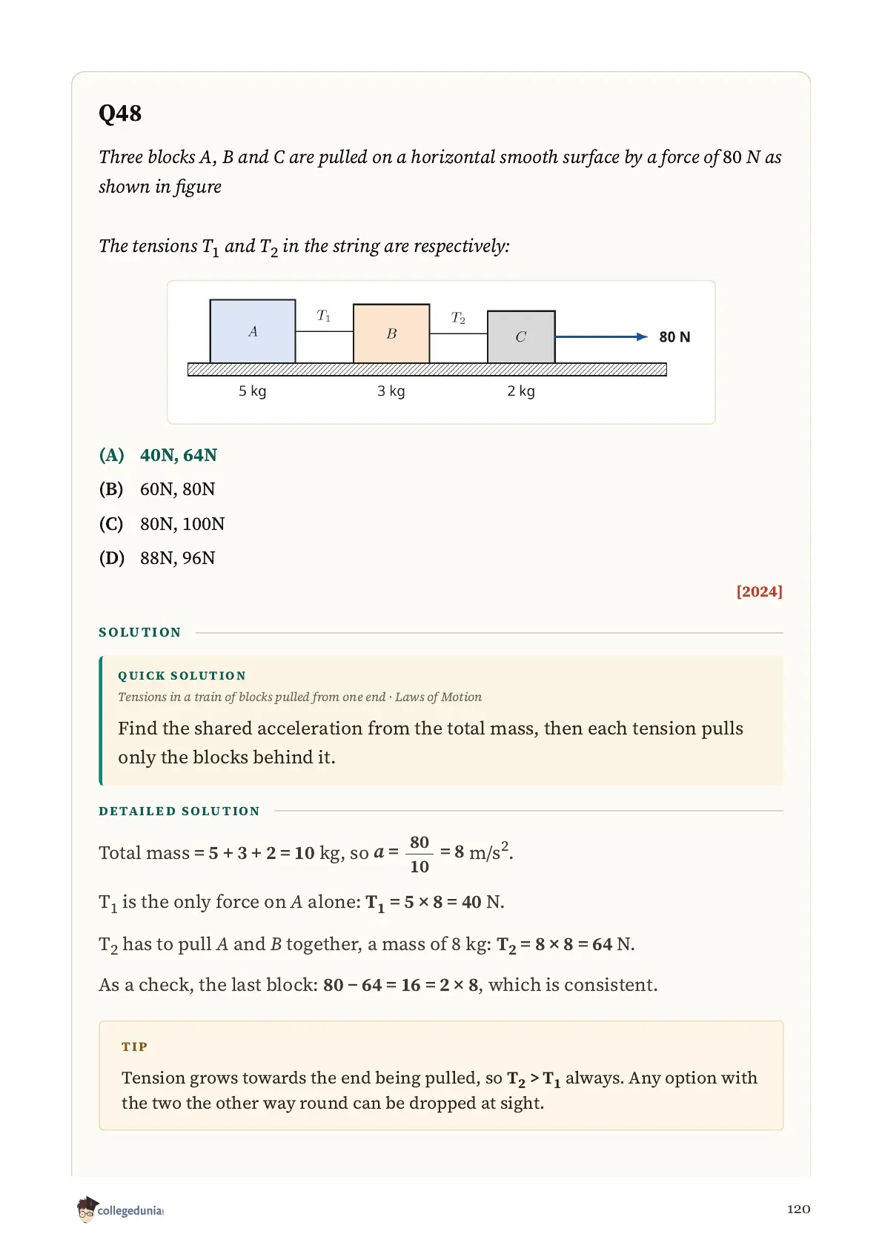
Task: Pick option (D) 88N, 96N
Action: (x=157, y=558)
